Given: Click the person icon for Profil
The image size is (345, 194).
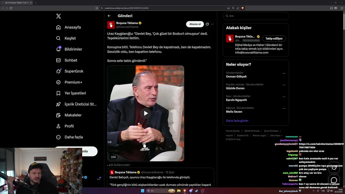Looking at the screenshot, I should pyautogui.click(x=58, y=126).
